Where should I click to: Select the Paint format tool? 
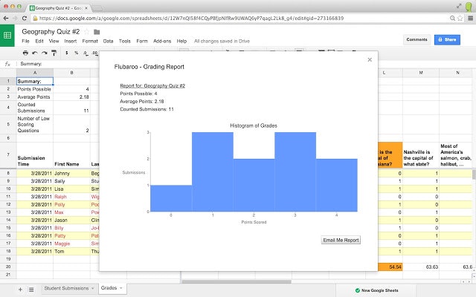[x=54, y=53]
